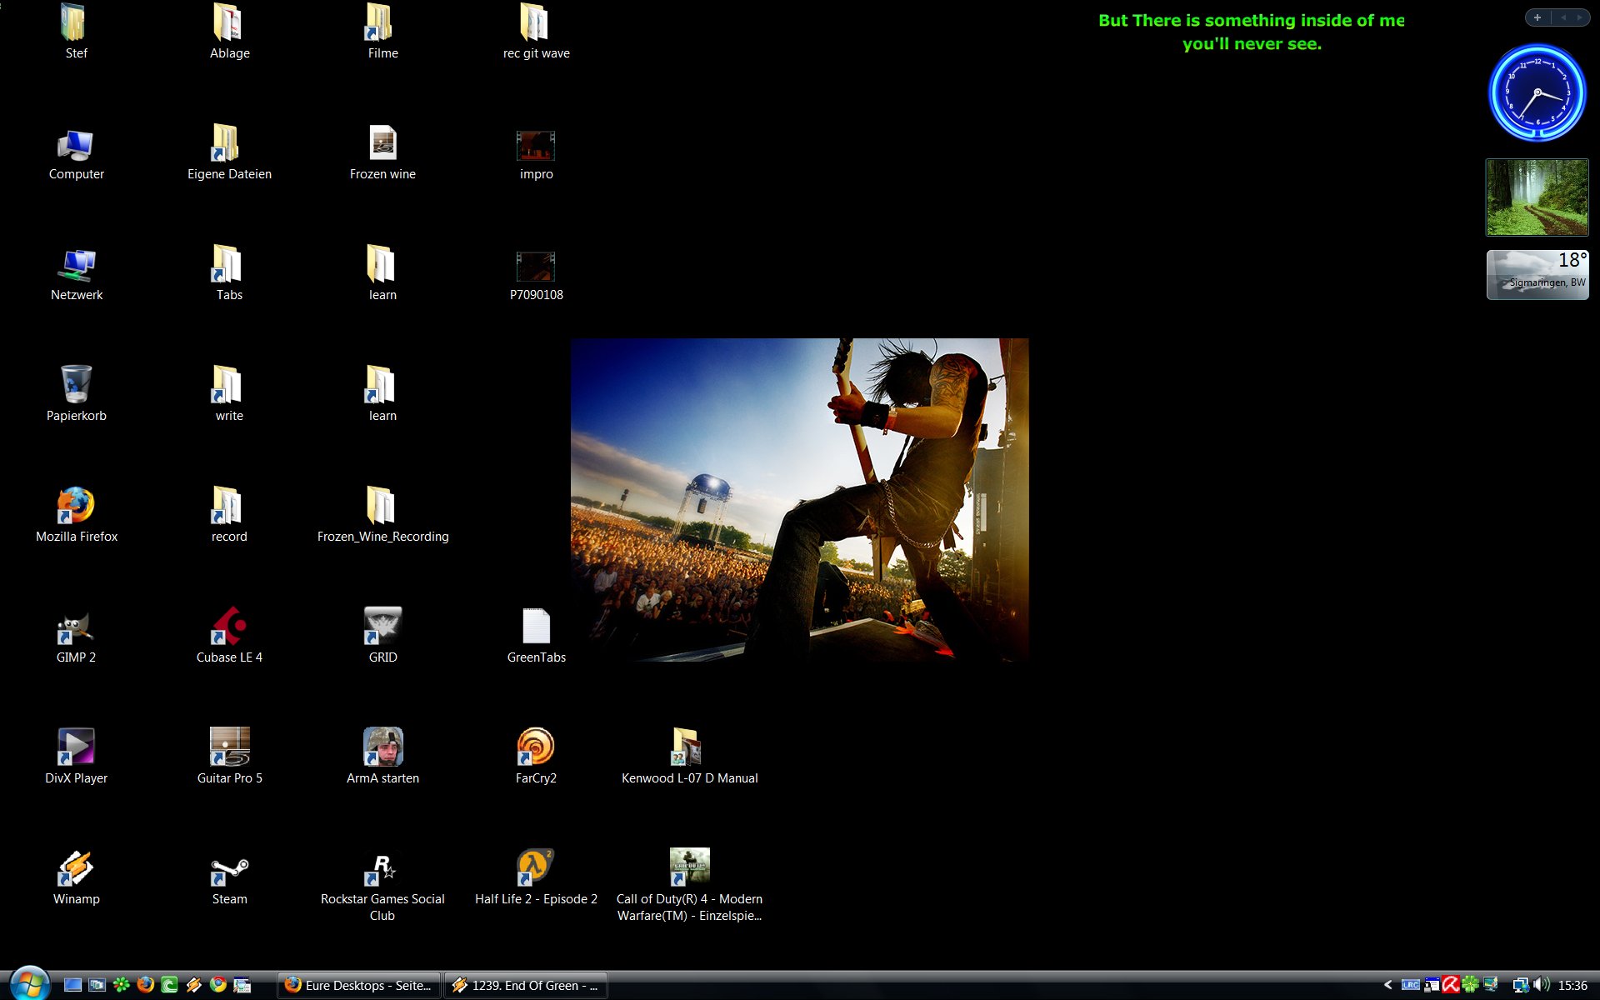Launch Winamp from desktop shortcut
Image resolution: width=1600 pixels, height=1000 pixels.
(76, 878)
